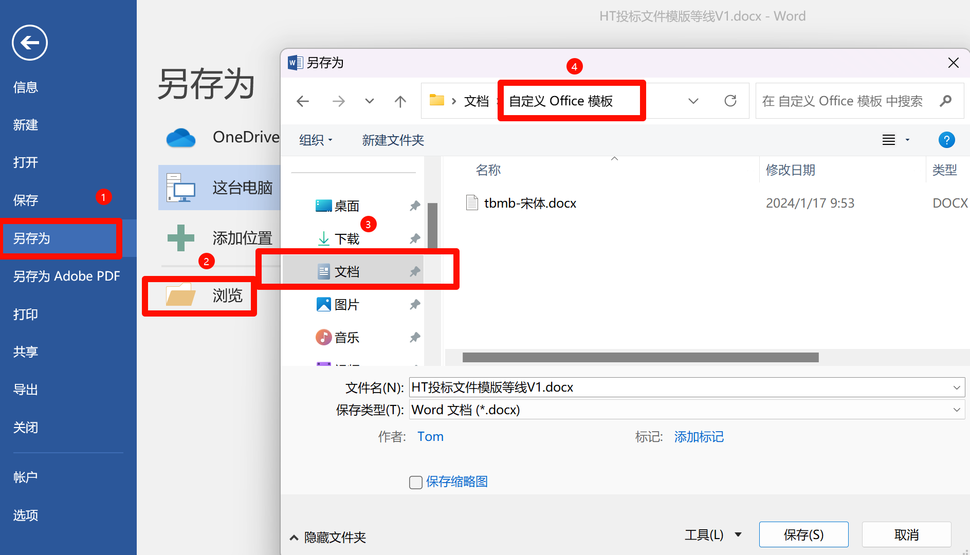
Task: Click 新建文件夹 in the toolbar
Action: (393, 140)
